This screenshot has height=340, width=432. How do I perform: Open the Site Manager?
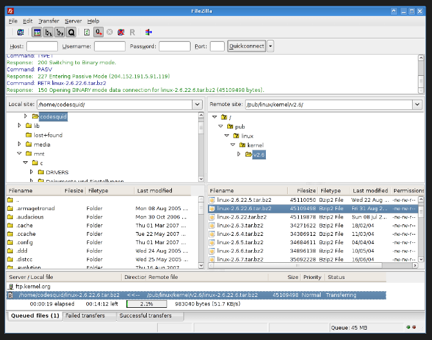coord(21,33)
